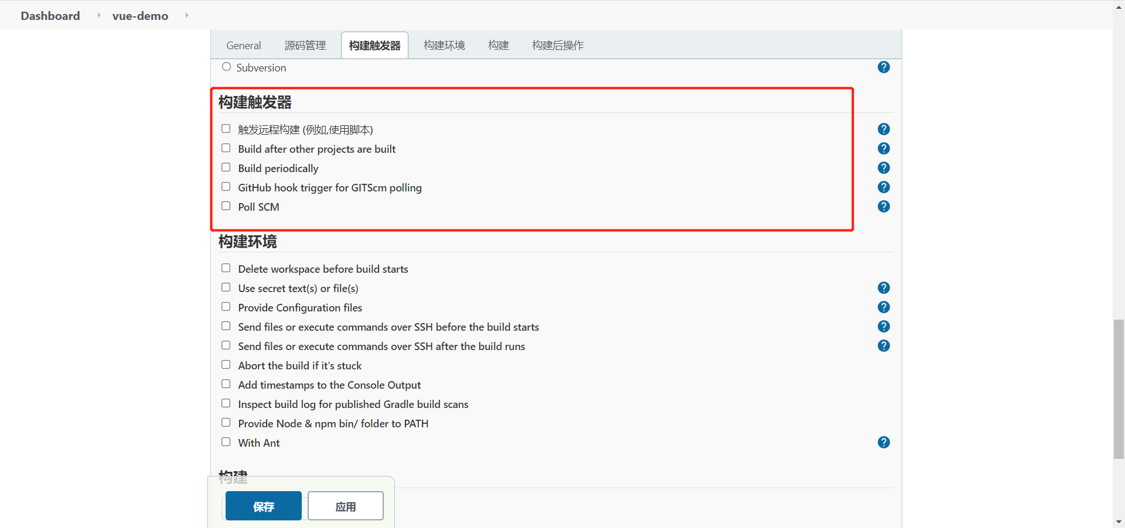Tick GitHub hook trigger for GITScm polling

tap(226, 187)
